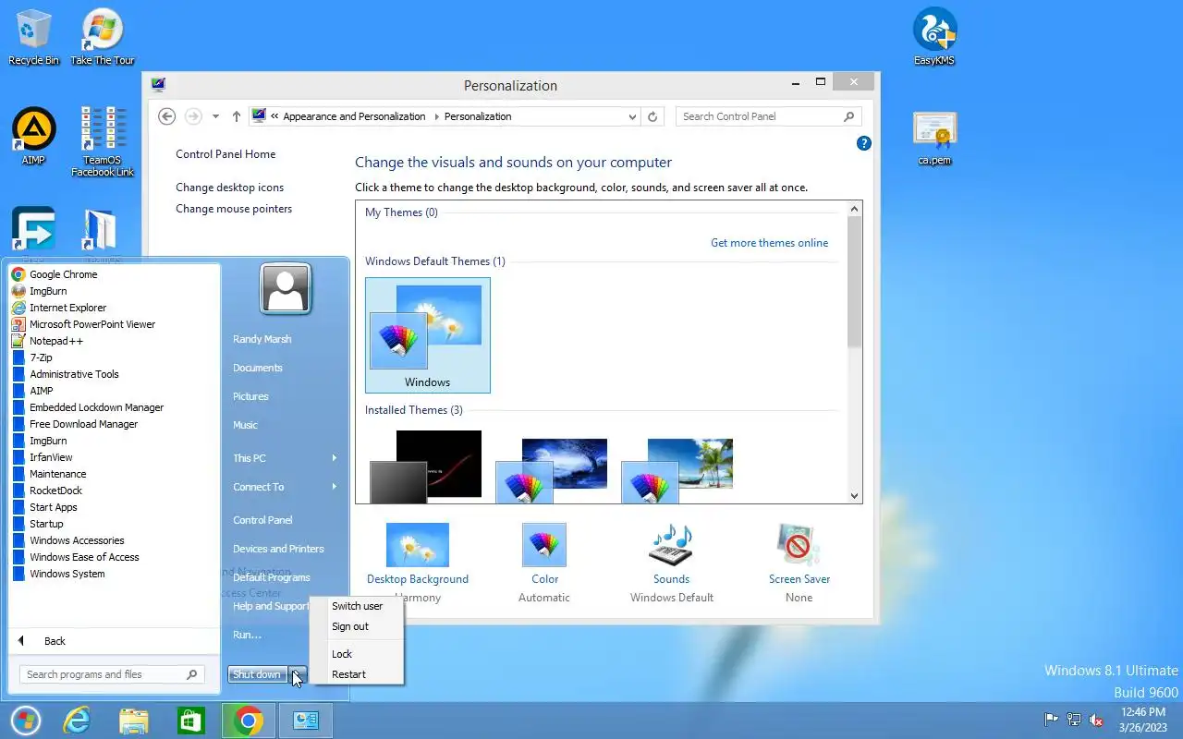
Task: Expand the Shut down options arrow
Action: pos(297,674)
